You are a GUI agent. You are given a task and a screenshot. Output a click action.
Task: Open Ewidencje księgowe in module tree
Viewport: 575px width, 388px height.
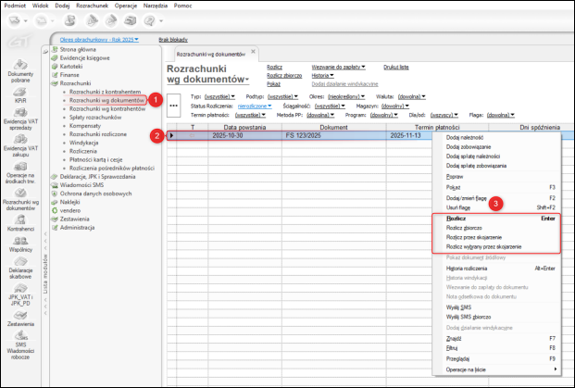(84, 58)
